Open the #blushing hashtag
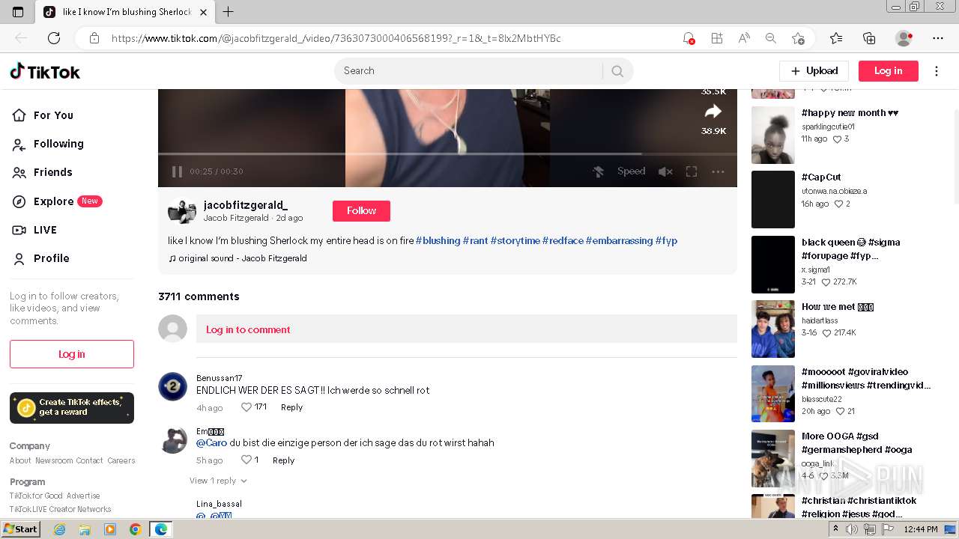The height and width of the screenshot is (539, 959). coord(438,241)
